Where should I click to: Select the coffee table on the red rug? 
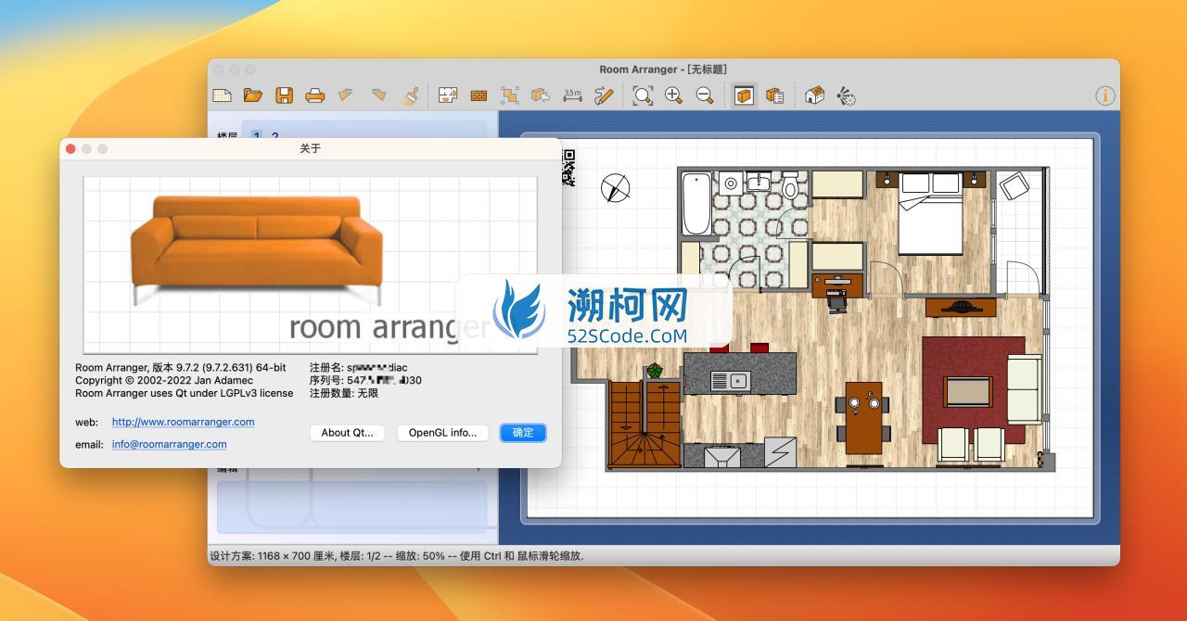point(968,391)
